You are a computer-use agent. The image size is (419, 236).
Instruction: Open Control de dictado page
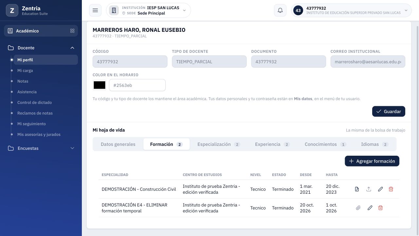[x=46, y=103]
